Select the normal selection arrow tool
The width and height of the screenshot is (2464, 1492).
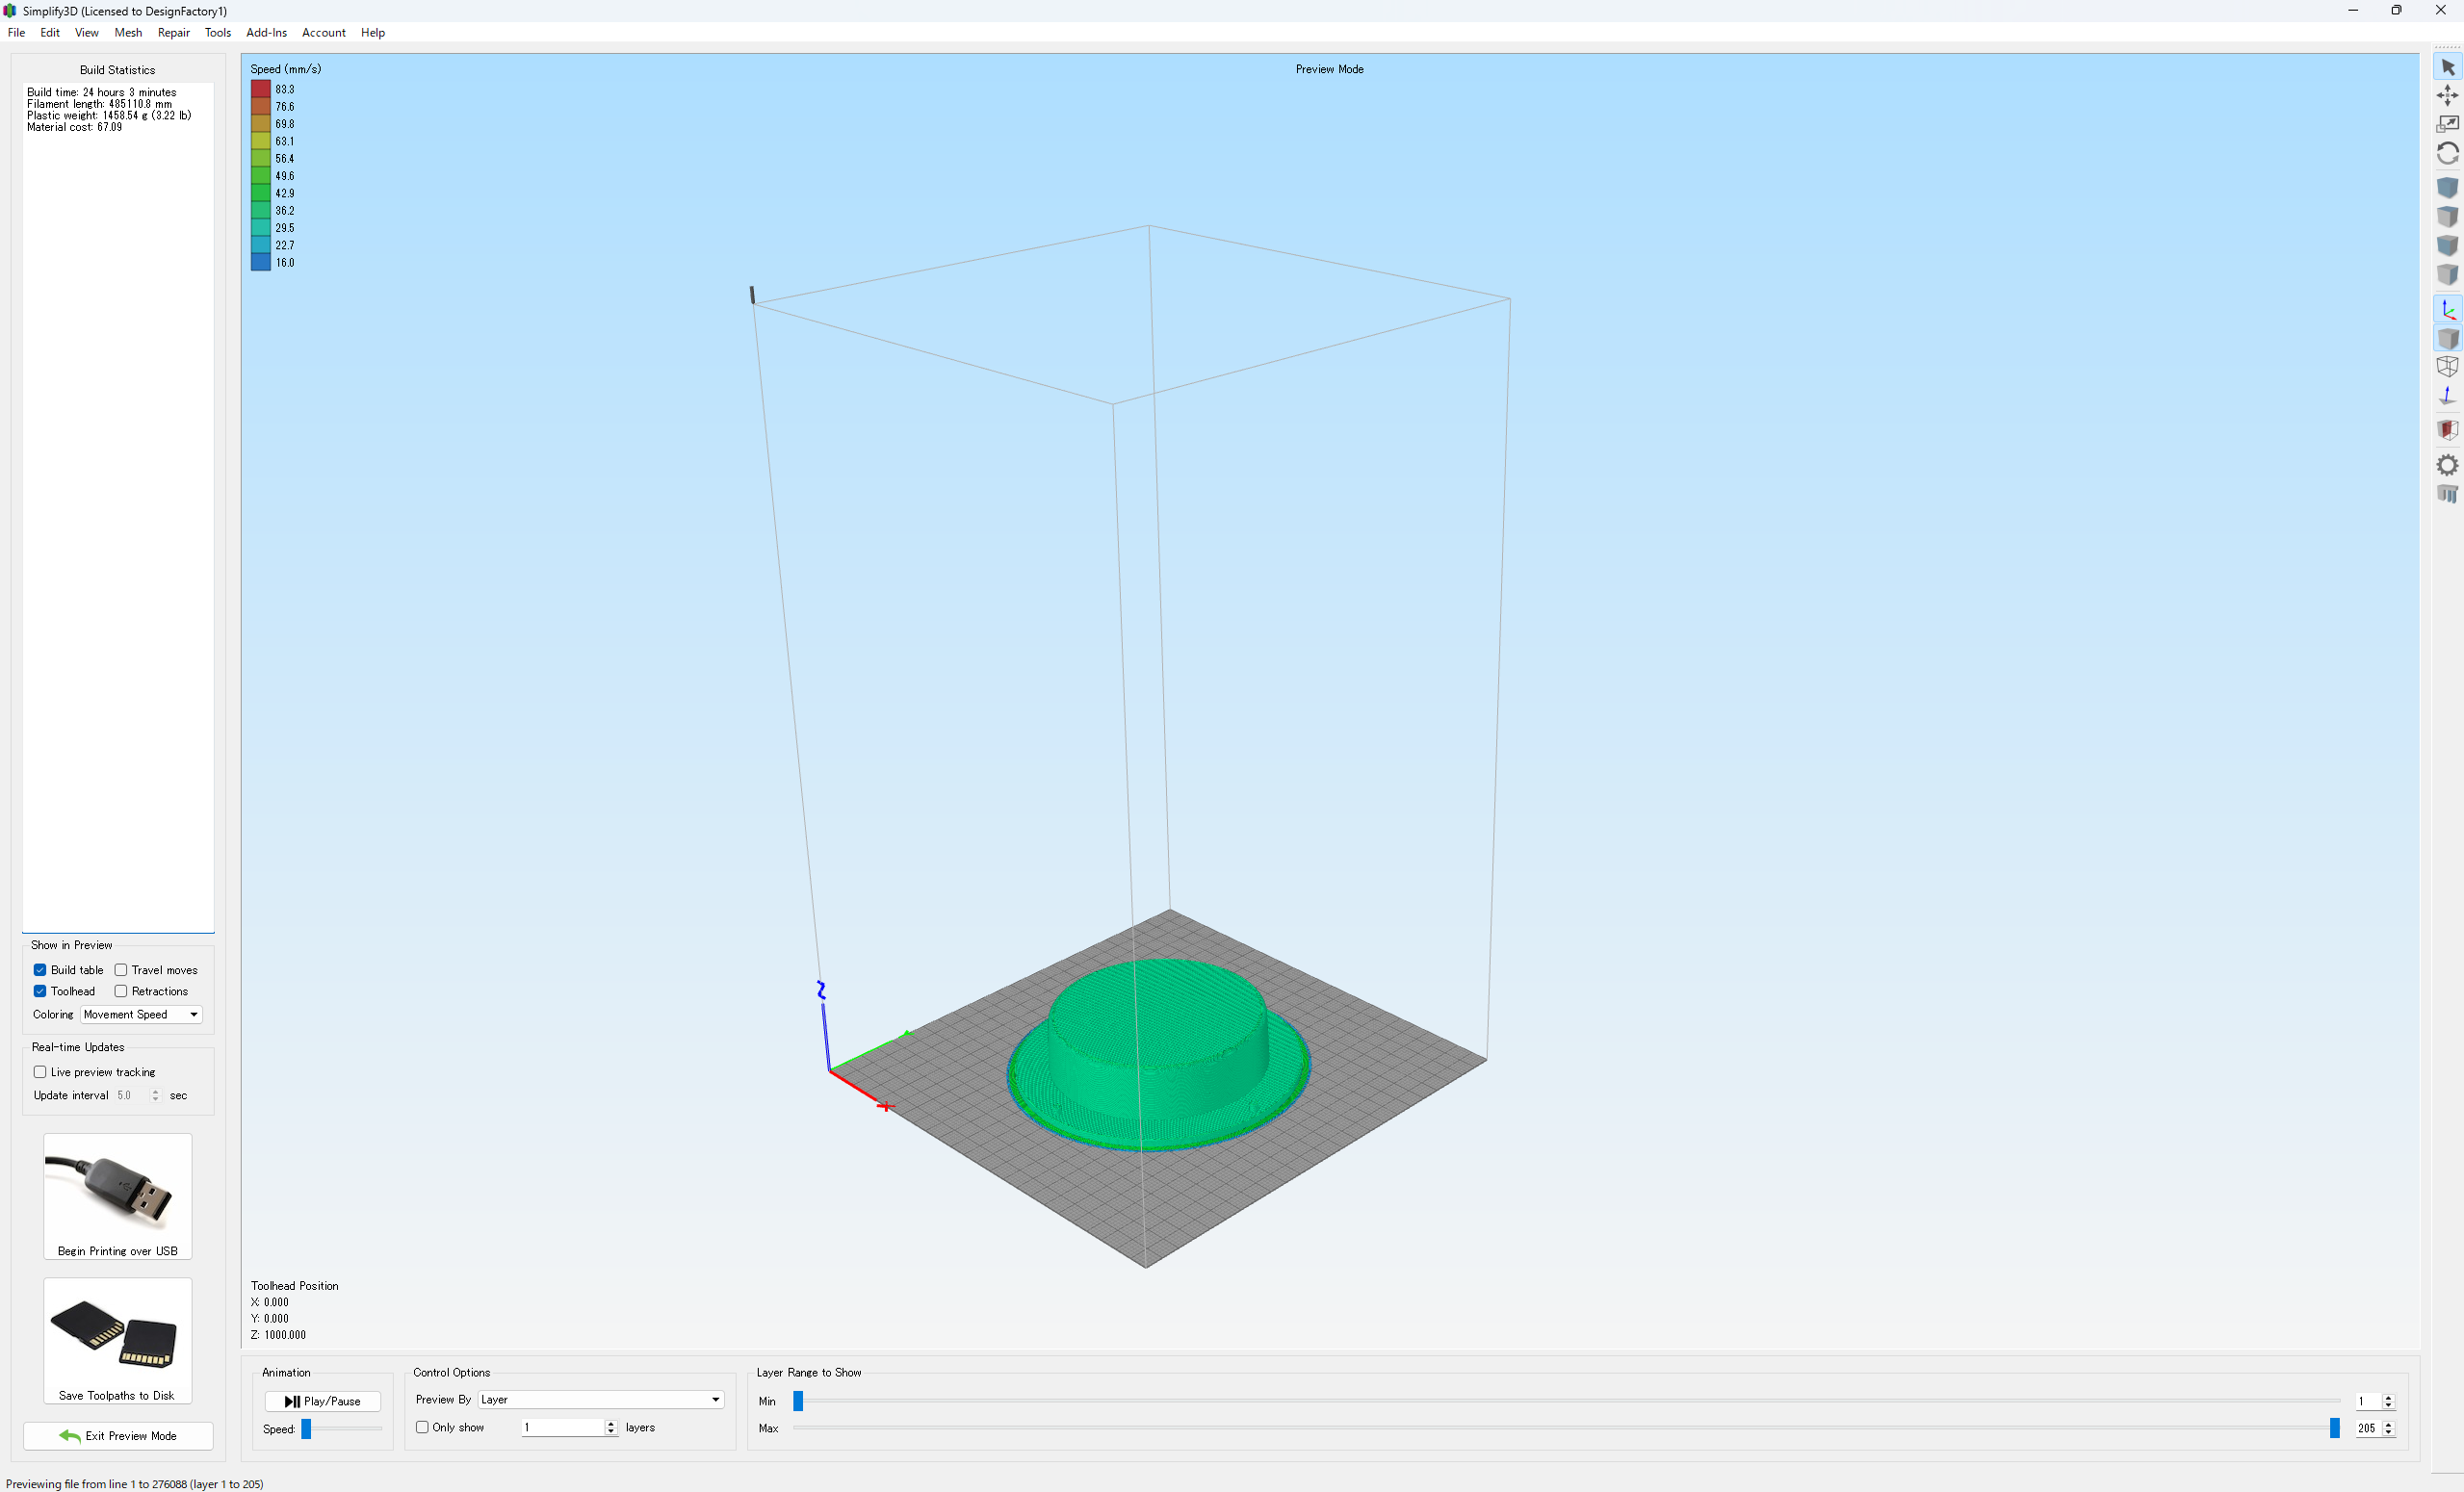pos(2447,67)
